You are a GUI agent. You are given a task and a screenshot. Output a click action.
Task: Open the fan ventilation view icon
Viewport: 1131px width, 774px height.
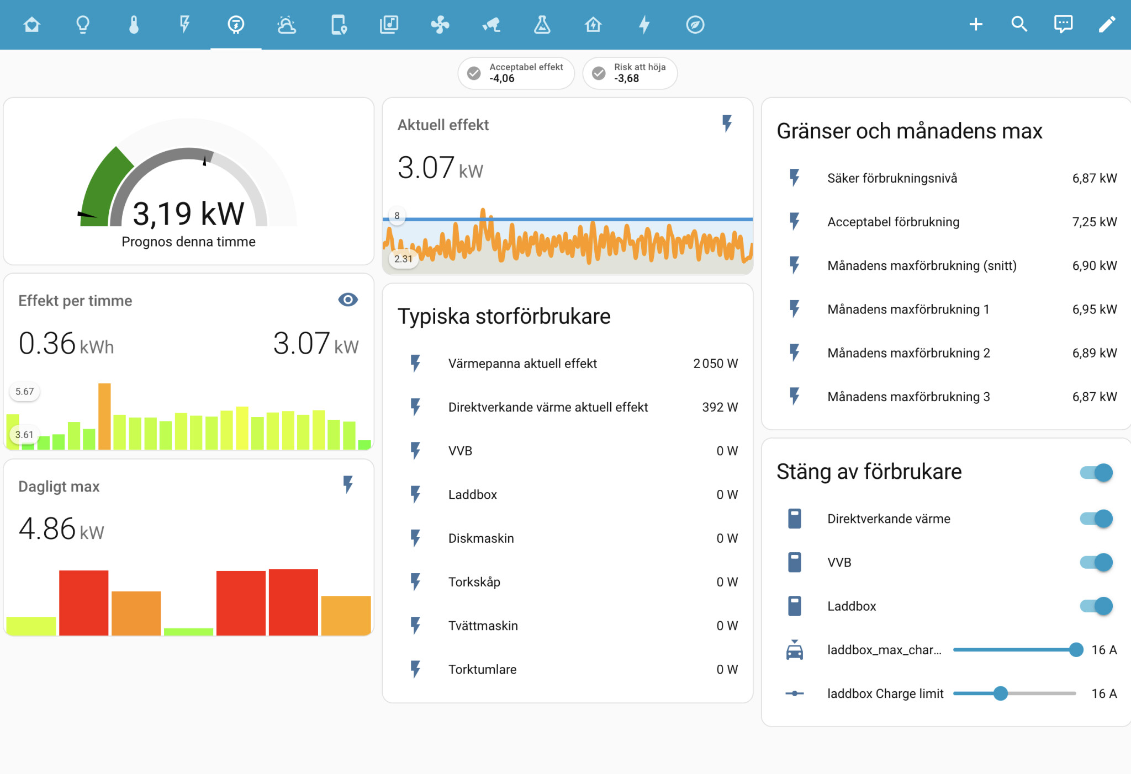pyautogui.click(x=440, y=24)
